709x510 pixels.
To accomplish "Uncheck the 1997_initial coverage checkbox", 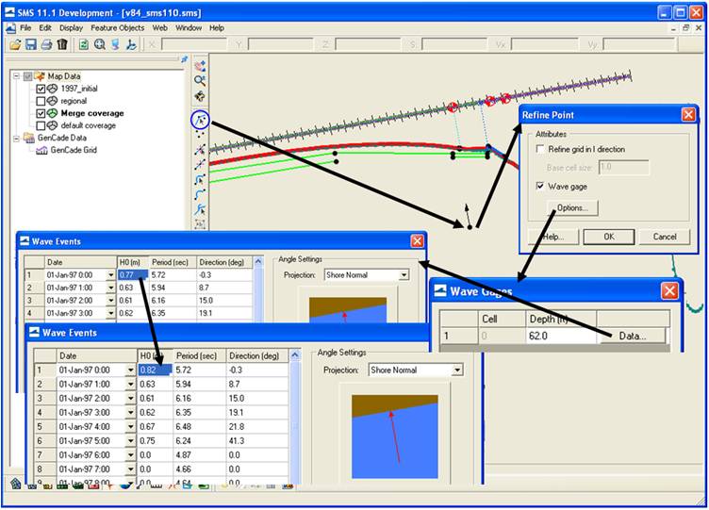I will [x=41, y=89].
